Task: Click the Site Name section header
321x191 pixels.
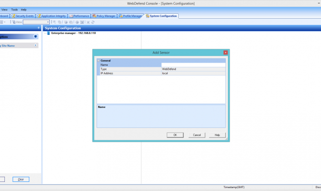Action: tap(19, 45)
